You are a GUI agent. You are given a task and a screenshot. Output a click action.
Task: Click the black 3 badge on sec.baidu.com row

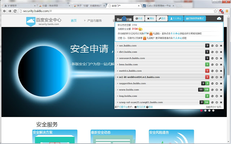click(207, 46)
